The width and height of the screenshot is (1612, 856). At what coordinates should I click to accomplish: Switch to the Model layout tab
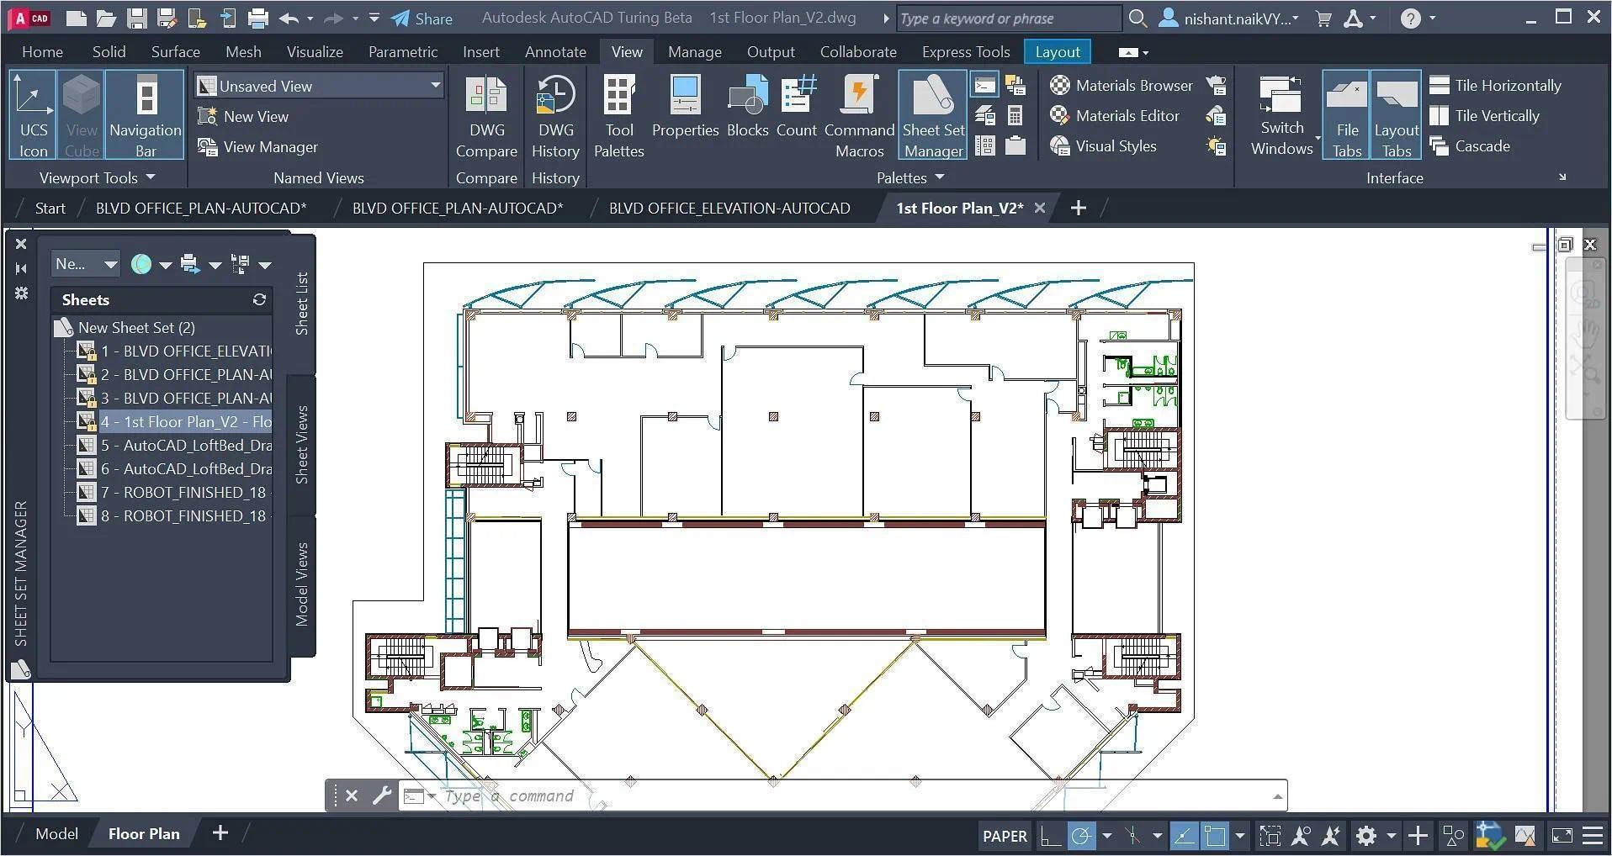[56, 834]
